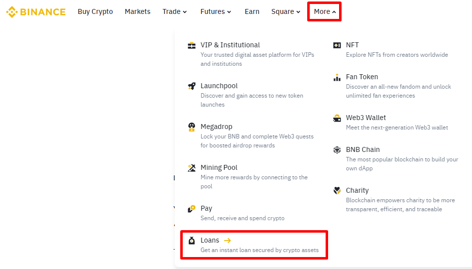Click the Binance logo icon
Image resolution: width=472 pixels, height=269 pixels.
pos(11,11)
